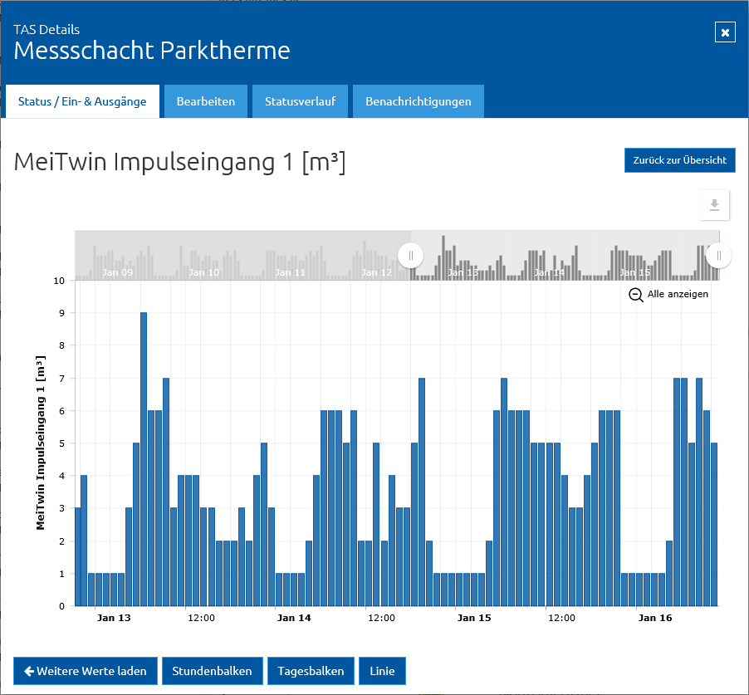Click the chart download icon
Screen dimensions: 749x695
714,205
